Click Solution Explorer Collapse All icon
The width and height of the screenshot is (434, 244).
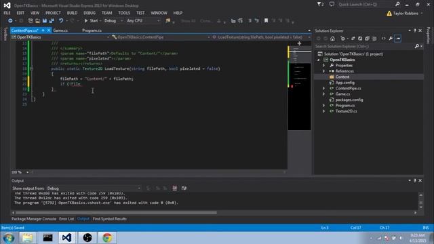(x=367, y=39)
